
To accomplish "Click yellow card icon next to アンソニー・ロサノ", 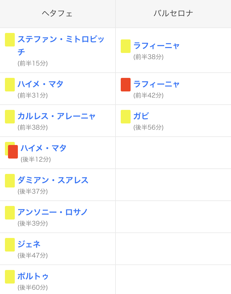I will [10, 213].
